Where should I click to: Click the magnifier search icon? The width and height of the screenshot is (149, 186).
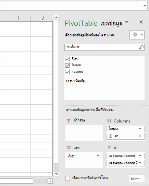[x=141, y=47]
